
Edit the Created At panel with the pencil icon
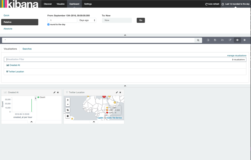[x=54, y=92]
